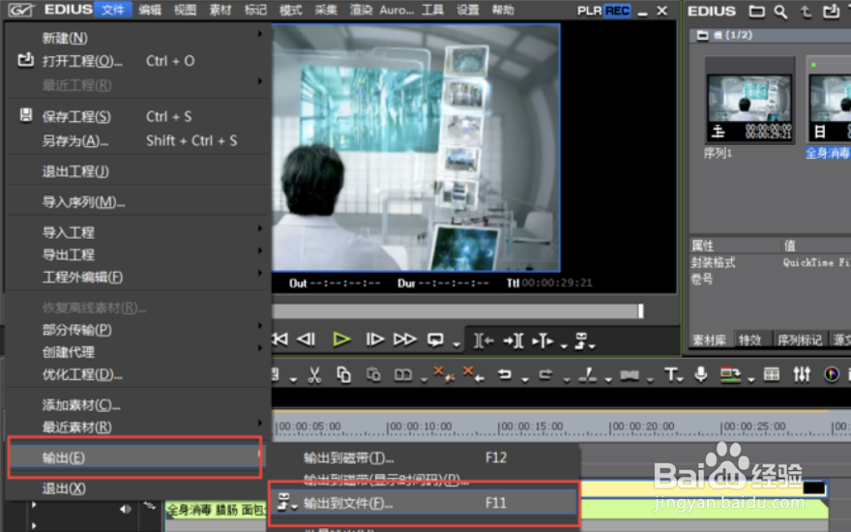Switch to PLR player mode
Viewport: 851px width, 532px height.
[x=590, y=11]
